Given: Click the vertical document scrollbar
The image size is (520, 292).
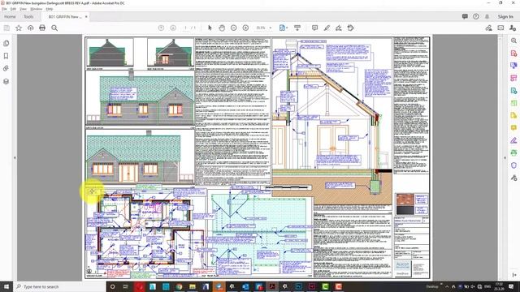Looking at the screenshot, I should coord(500,158).
